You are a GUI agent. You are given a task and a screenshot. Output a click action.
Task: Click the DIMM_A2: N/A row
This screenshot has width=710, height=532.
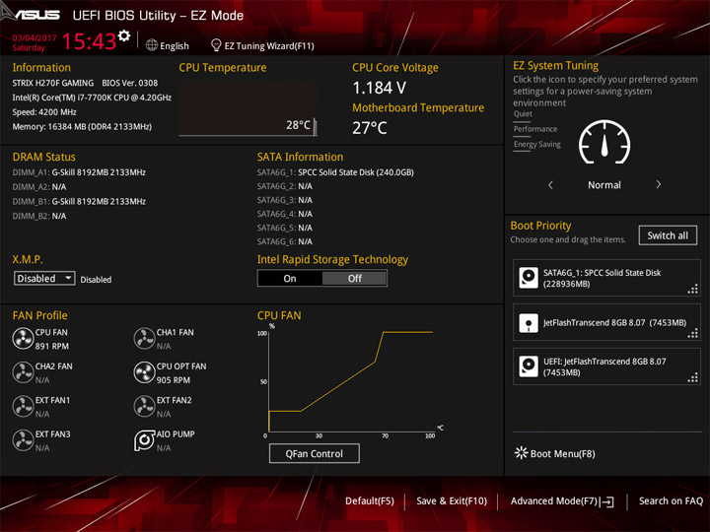click(x=39, y=187)
